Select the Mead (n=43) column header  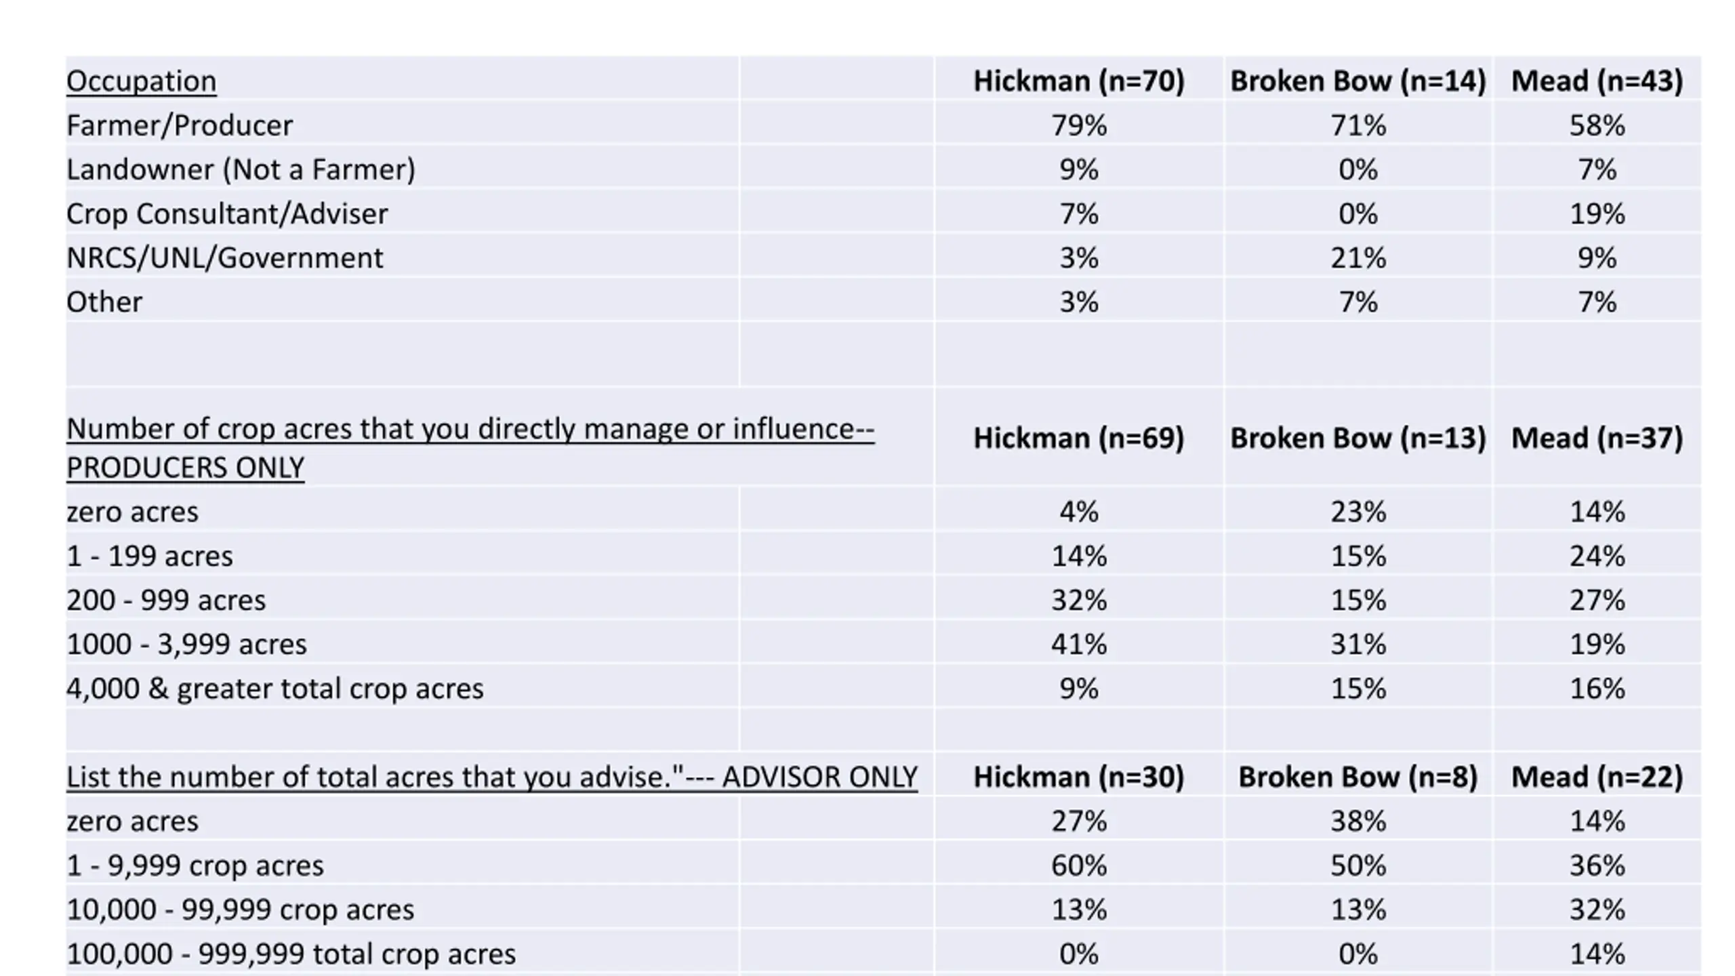1597,81
